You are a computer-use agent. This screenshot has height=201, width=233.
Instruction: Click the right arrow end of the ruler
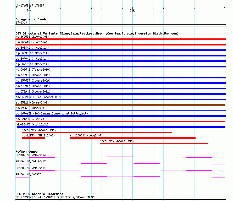pyautogui.click(x=225, y=8)
